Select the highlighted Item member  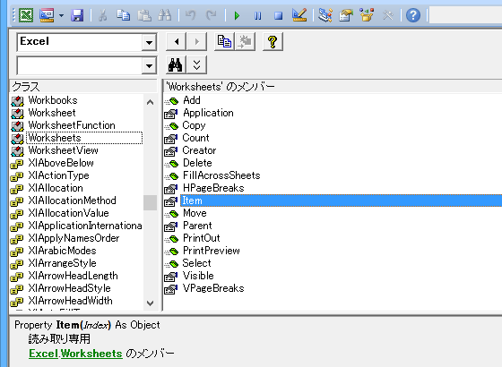click(x=341, y=201)
